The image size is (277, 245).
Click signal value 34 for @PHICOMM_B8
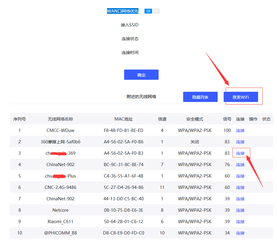(227, 233)
